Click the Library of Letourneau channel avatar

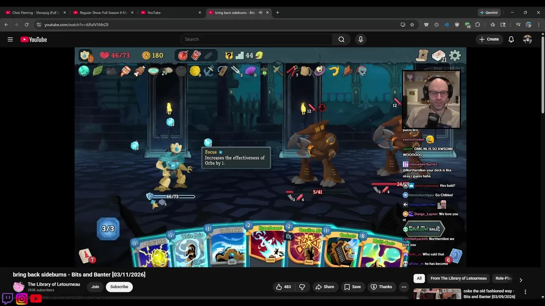click(19, 287)
